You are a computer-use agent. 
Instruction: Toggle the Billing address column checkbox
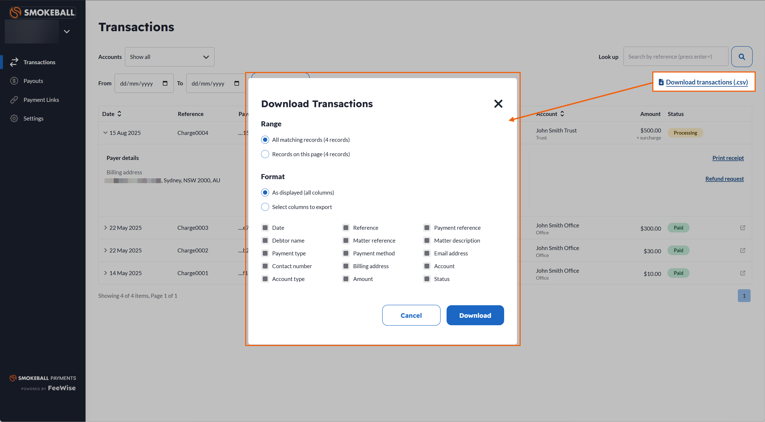(346, 266)
